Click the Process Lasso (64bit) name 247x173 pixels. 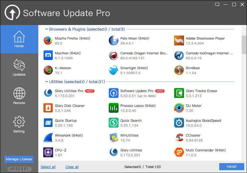pyautogui.click(x=138, y=106)
